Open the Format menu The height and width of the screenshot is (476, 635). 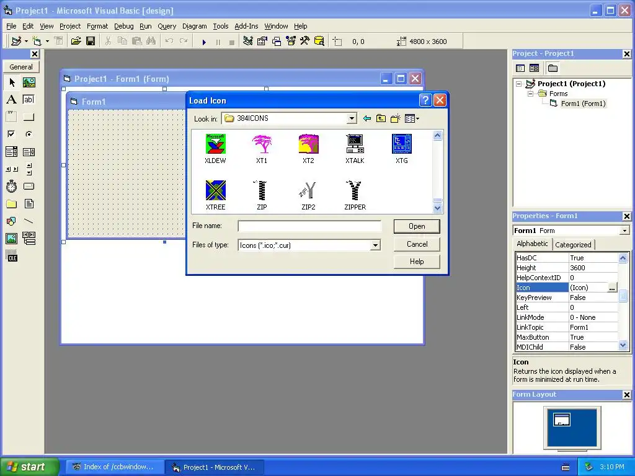point(97,26)
